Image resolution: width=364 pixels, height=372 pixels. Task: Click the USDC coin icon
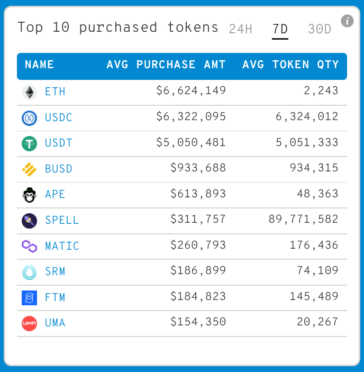[29, 117]
